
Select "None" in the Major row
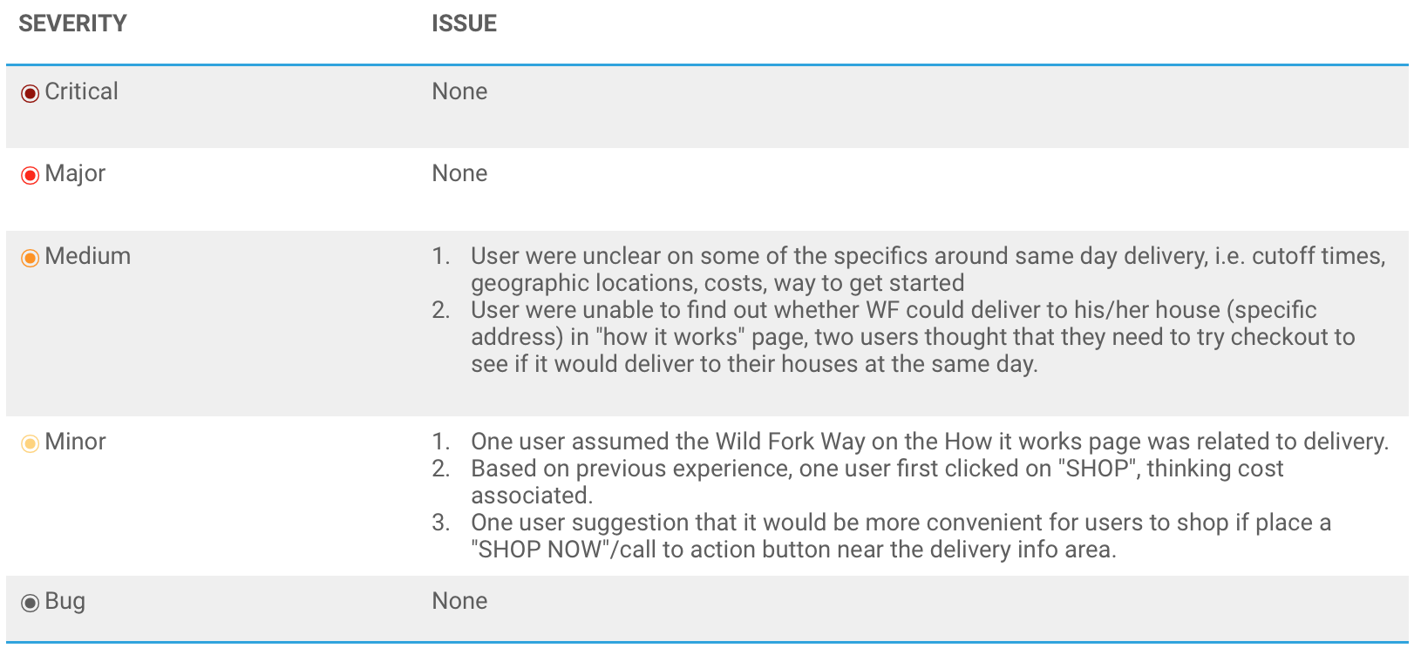point(459,173)
